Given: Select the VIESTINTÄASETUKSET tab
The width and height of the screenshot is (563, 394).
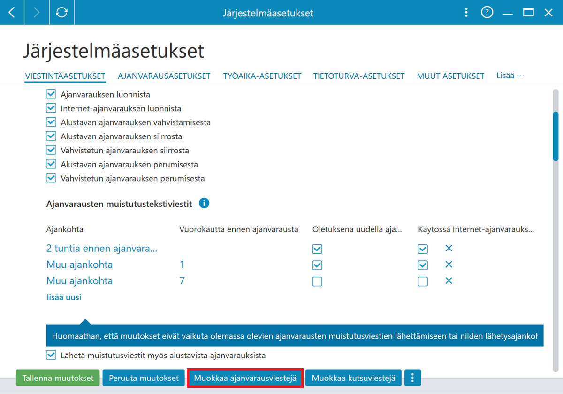Looking at the screenshot, I should point(65,76).
